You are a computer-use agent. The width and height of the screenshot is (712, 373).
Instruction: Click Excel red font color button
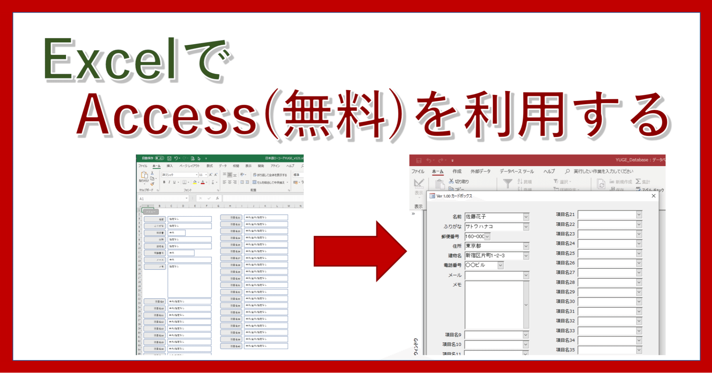pyautogui.click(x=203, y=182)
